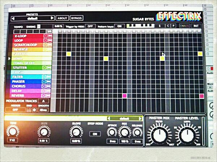217x162 pixels.
Task: Click the bar icon on LOOP track
Action: click(50, 40)
